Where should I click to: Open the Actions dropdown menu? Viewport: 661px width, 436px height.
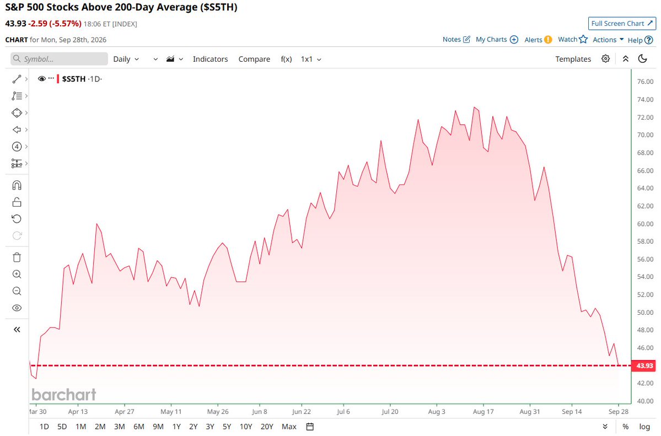[x=608, y=40]
